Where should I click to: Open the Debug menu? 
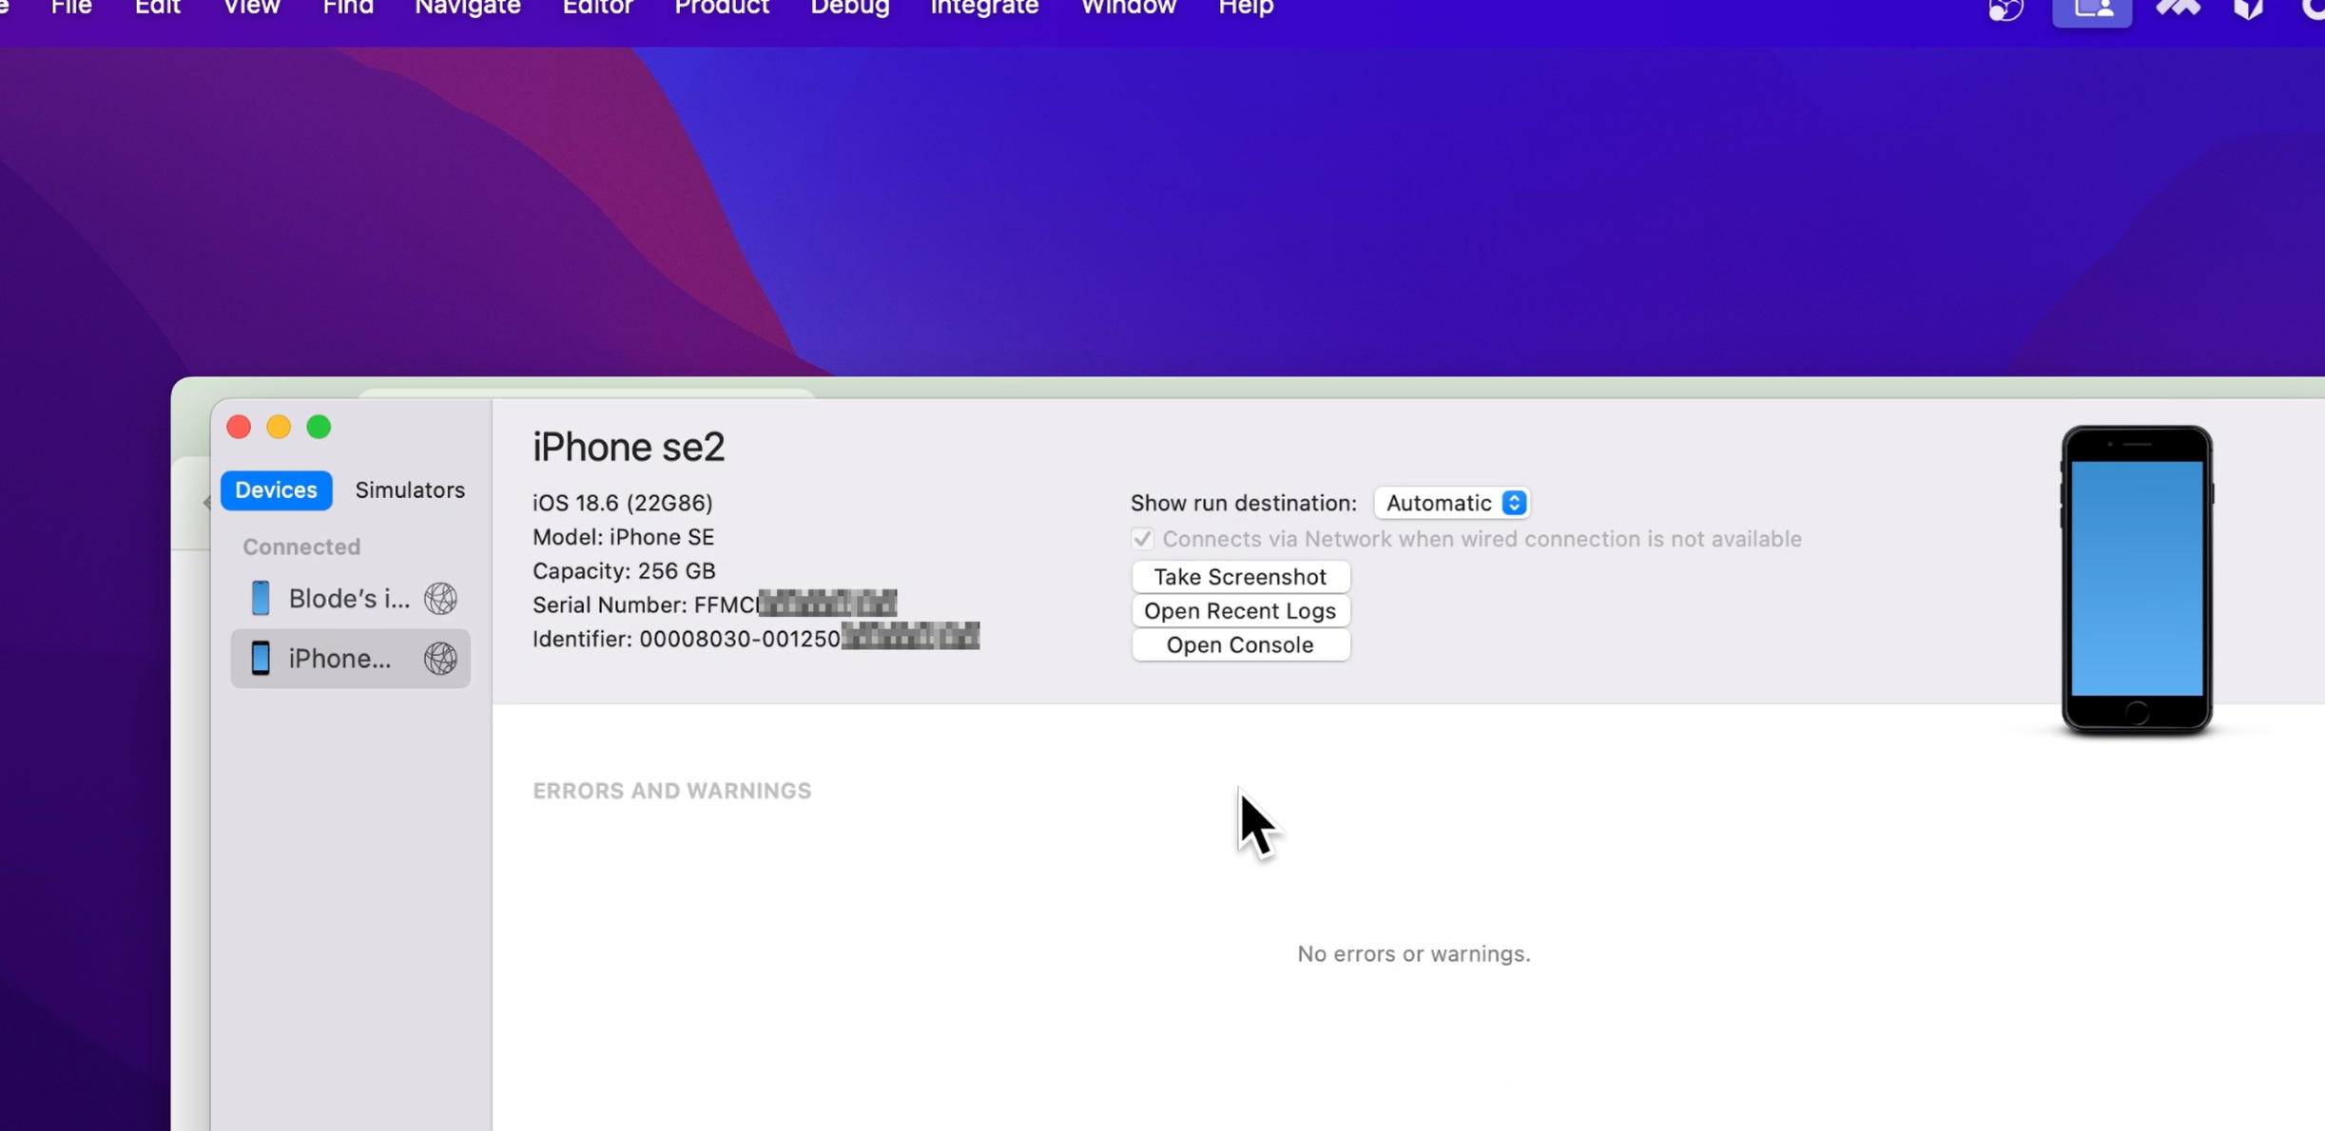(x=849, y=9)
